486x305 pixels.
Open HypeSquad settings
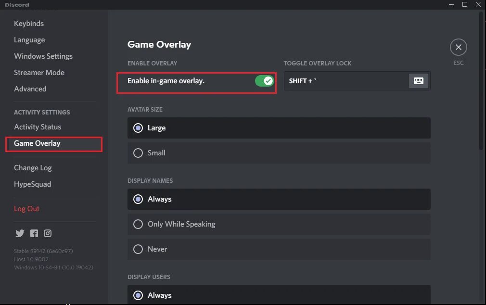click(33, 184)
